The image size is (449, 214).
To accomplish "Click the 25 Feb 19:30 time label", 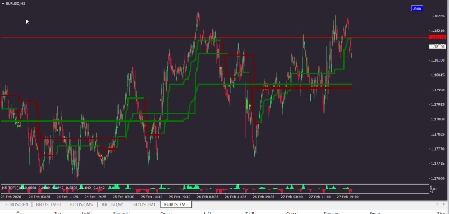I will [x=180, y=197].
